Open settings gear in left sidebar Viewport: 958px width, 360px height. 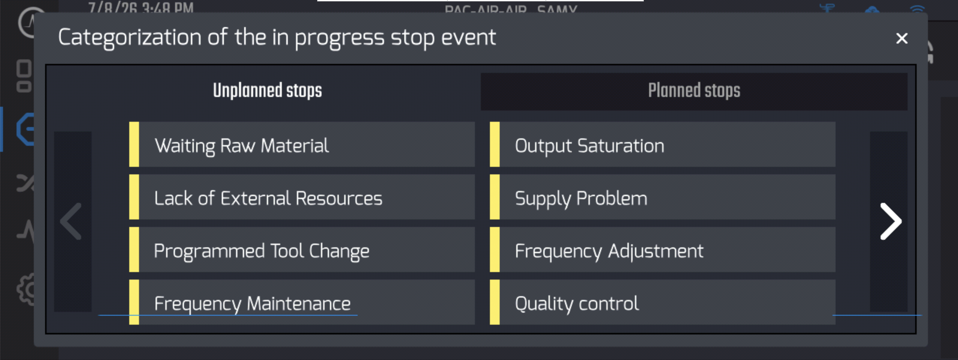point(26,289)
